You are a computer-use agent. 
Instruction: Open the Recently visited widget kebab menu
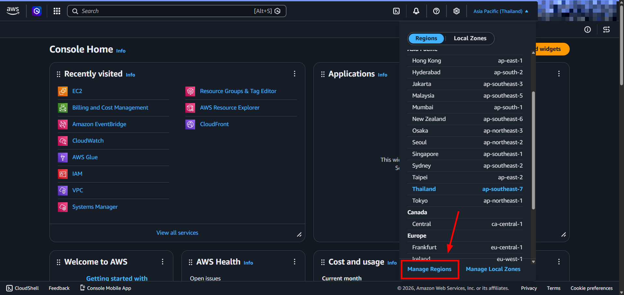(295, 74)
